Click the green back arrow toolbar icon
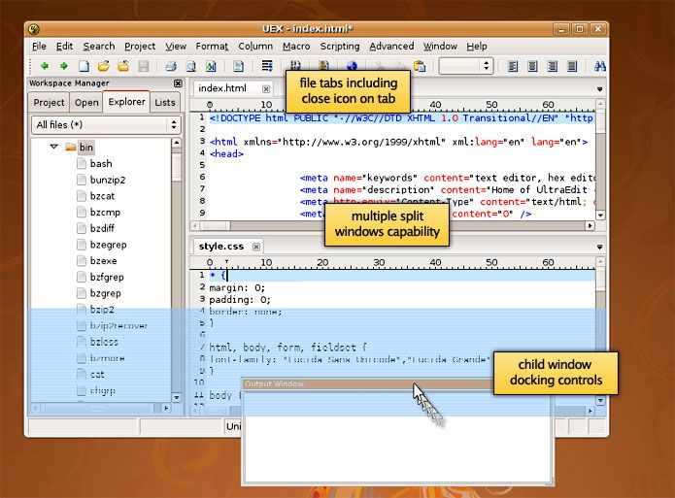Image resolution: width=675 pixels, height=498 pixels. pos(45,66)
